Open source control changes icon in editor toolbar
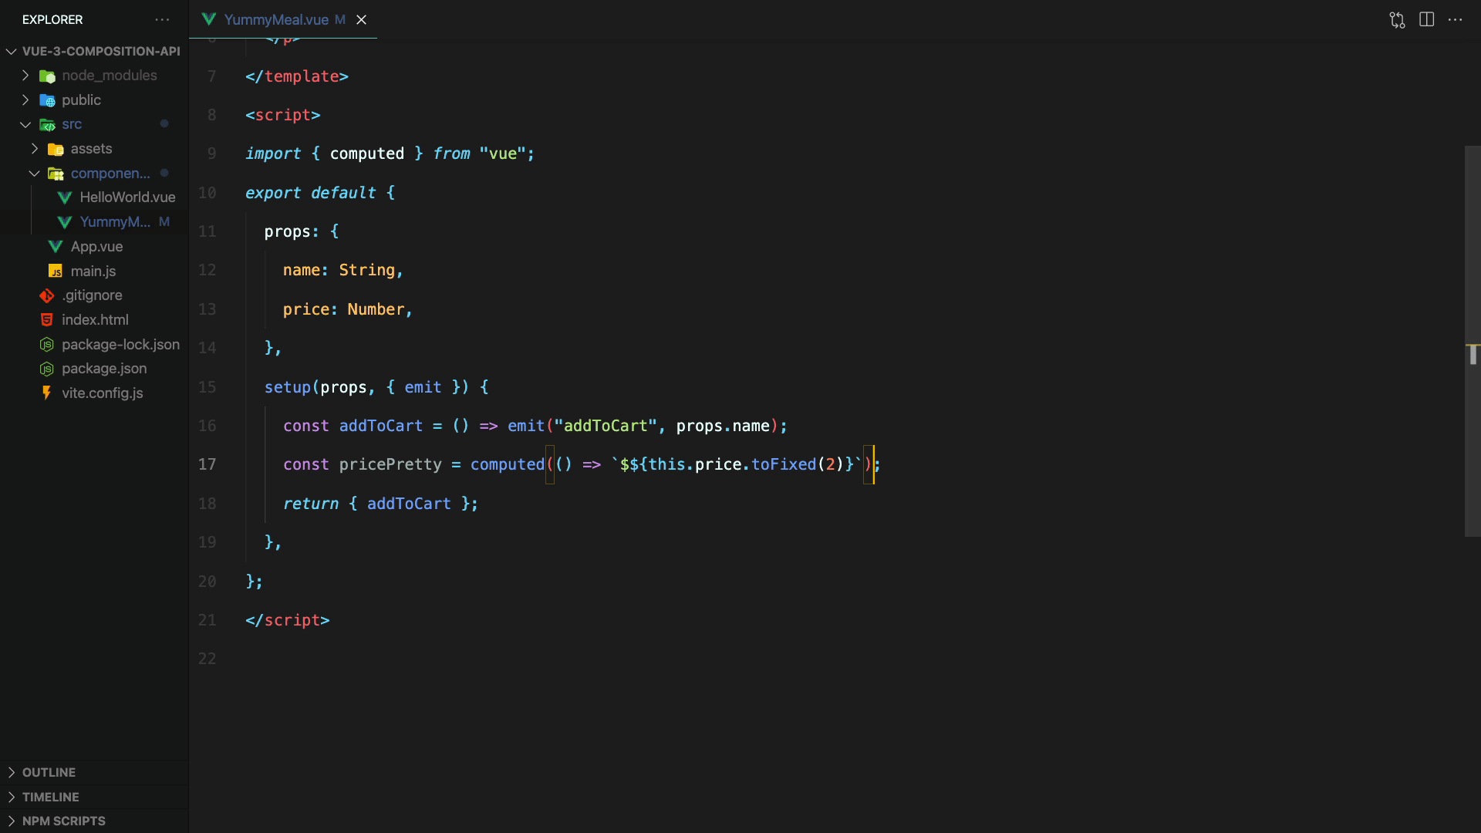 [x=1397, y=20]
